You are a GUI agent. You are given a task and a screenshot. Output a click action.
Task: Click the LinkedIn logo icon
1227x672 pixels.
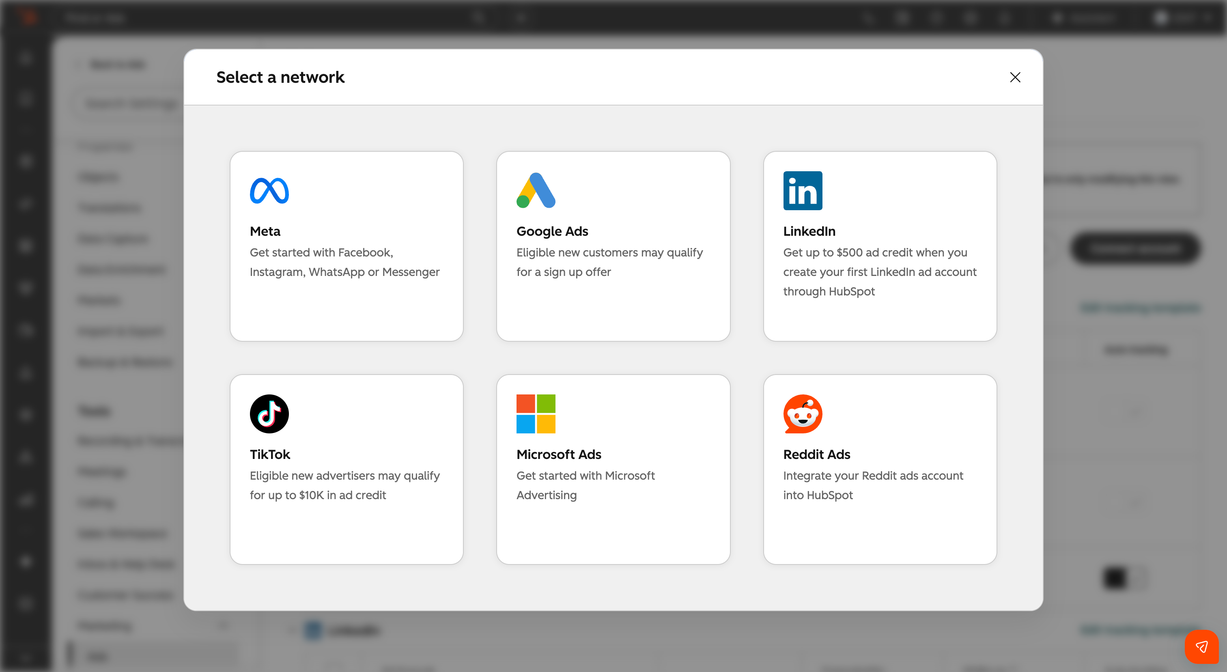[803, 190]
